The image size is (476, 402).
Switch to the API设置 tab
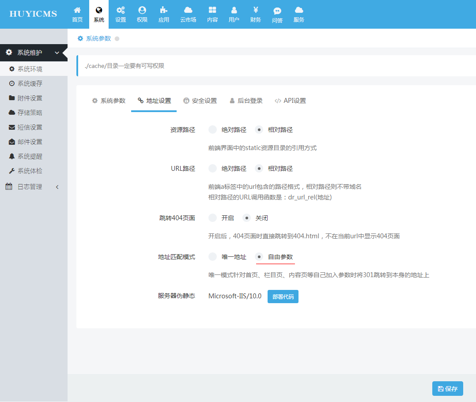click(290, 101)
